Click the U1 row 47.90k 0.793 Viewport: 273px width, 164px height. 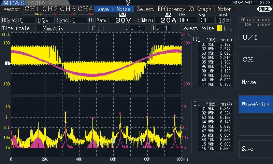[x=216, y=84]
